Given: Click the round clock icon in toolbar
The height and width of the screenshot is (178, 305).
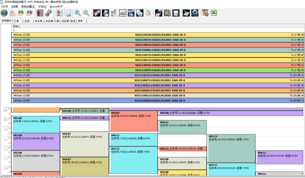Looking at the screenshot, I should pyautogui.click(x=4, y=13).
